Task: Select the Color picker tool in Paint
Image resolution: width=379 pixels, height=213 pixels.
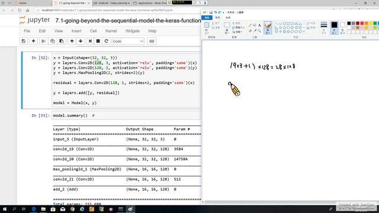Action: [255, 31]
